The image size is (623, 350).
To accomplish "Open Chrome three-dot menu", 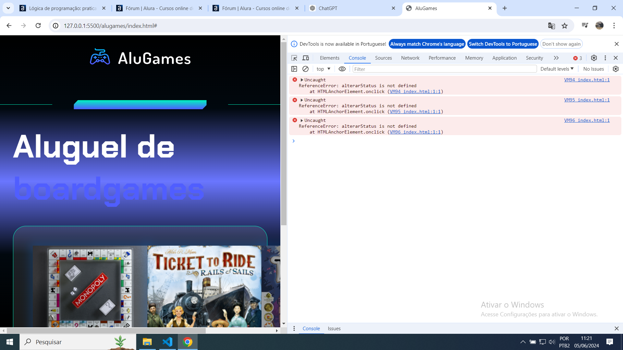I will pyautogui.click(x=614, y=26).
